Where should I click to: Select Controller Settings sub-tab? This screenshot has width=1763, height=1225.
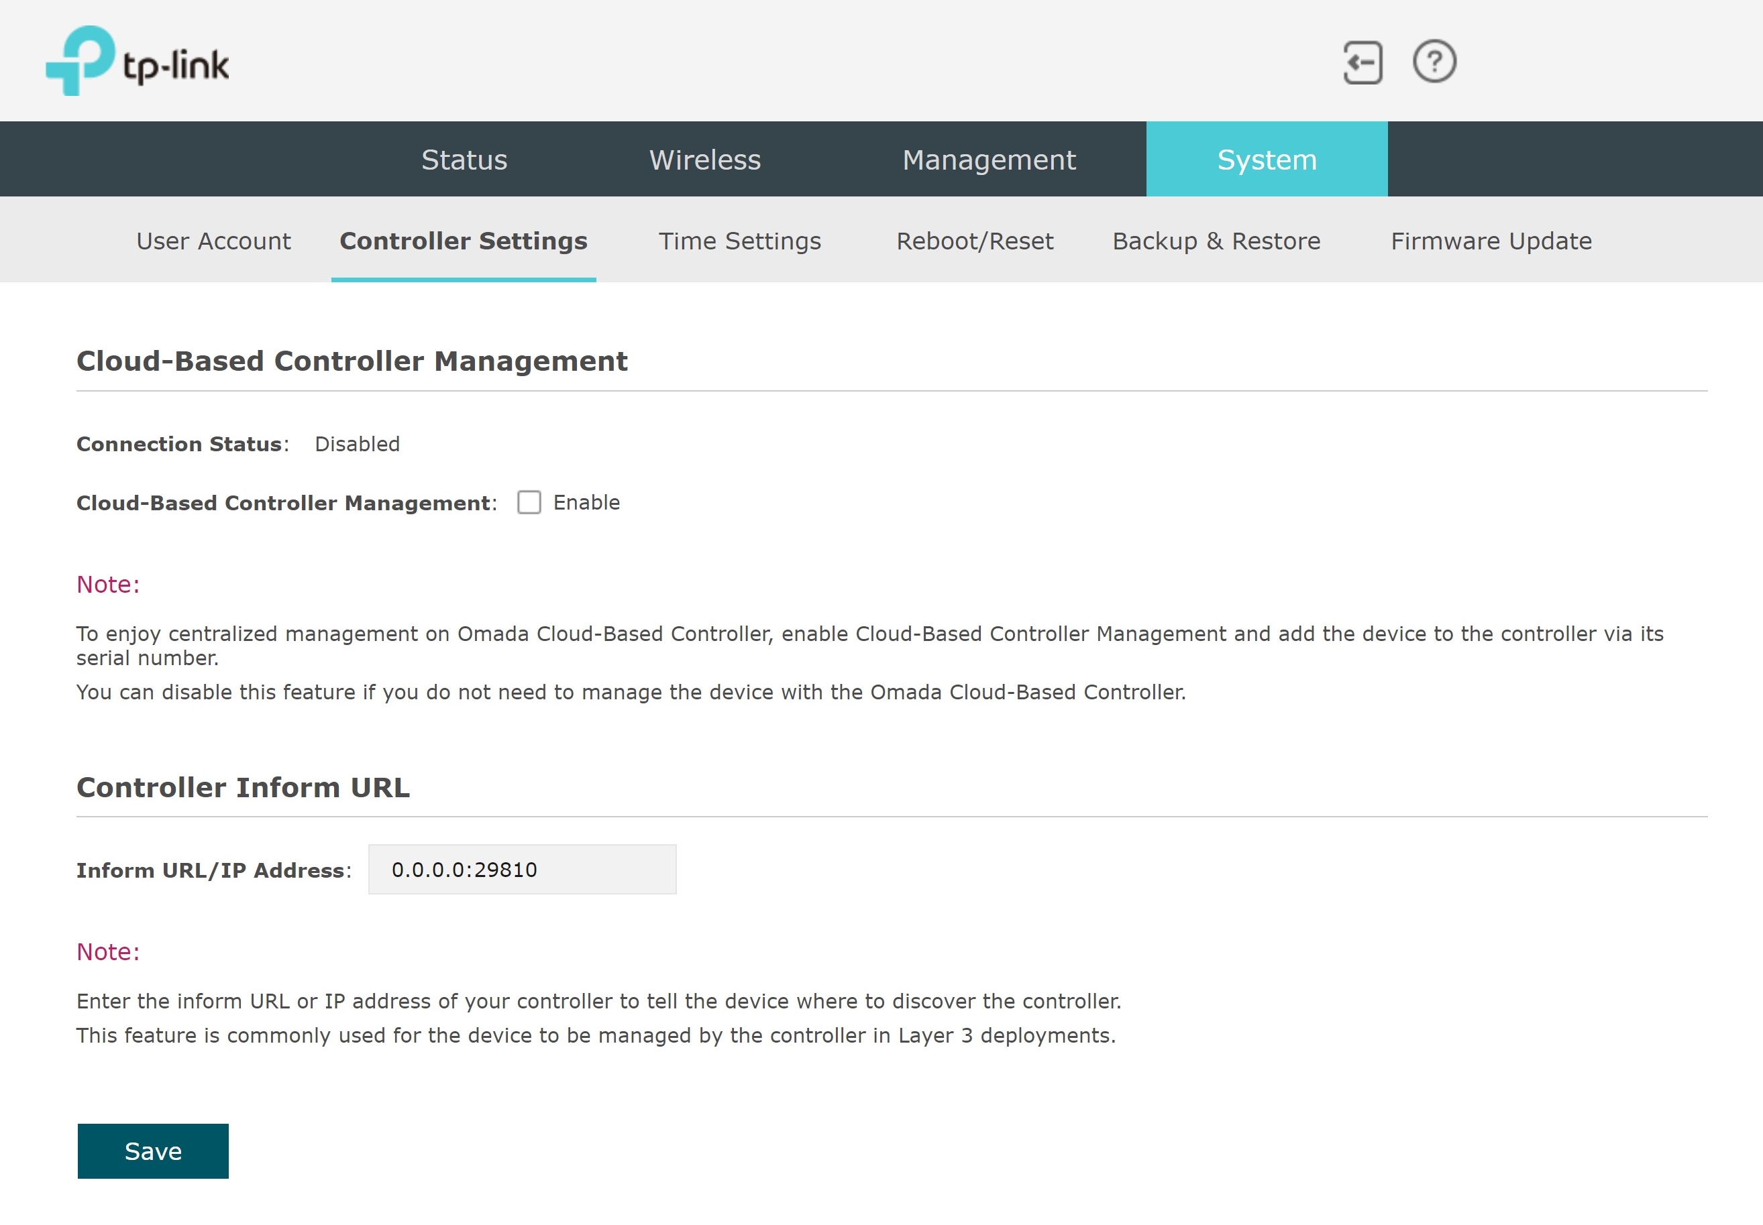[x=463, y=241]
